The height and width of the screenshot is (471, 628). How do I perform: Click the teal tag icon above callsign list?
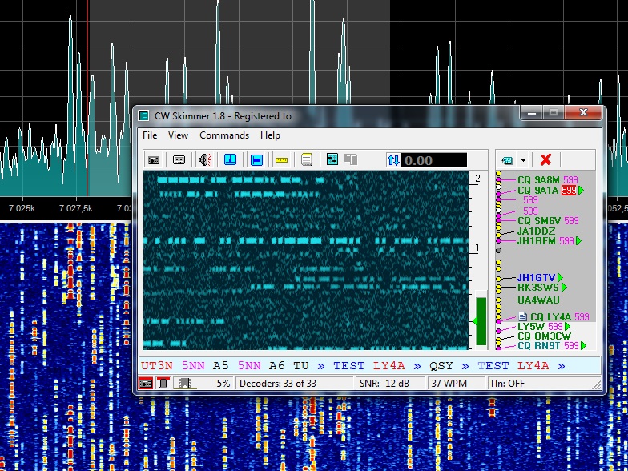pyautogui.click(x=506, y=160)
